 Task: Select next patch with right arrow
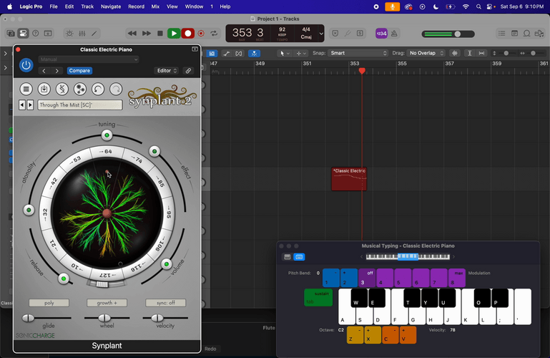30,105
